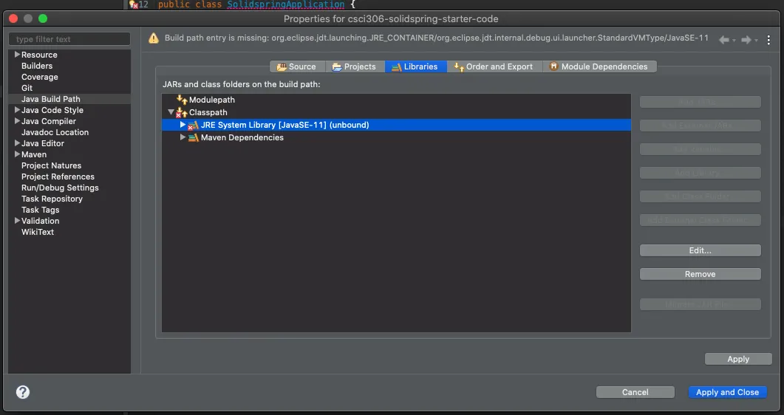784x415 pixels.
Task: Expand the Maven Dependencies entry
Action: [183, 137]
